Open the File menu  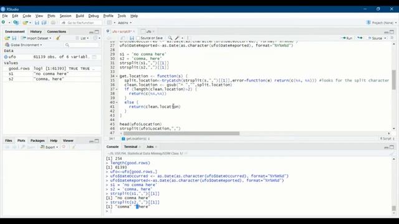pyautogui.click(x=5, y=16)
